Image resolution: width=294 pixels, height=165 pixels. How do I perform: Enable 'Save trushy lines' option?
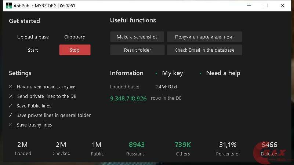pyautogui.click(x=11, y=125)
